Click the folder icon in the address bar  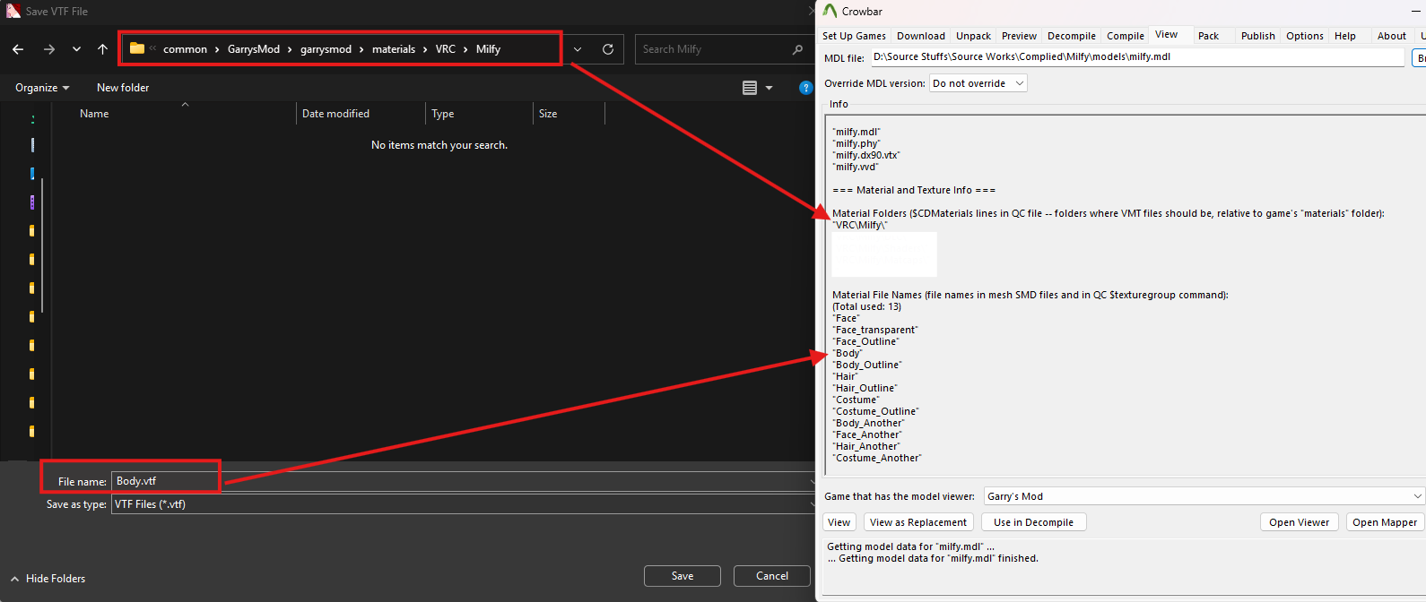pyautogui.click(x=137, y=48)
